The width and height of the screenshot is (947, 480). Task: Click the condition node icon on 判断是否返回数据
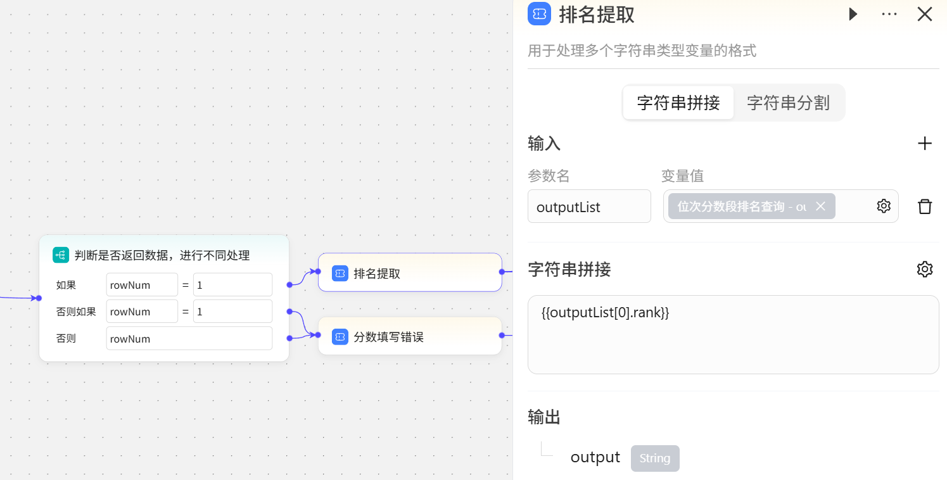(x=61, y=254)
